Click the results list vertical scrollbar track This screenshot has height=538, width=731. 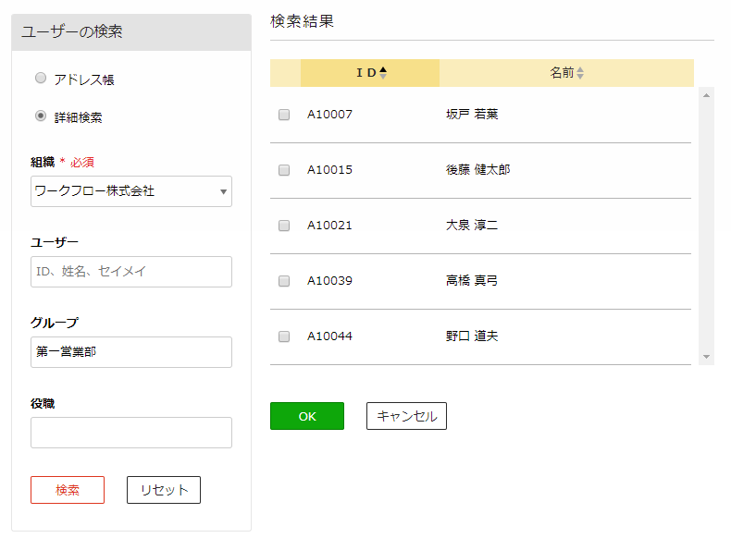pyautogui.click(x=706, y=226)
